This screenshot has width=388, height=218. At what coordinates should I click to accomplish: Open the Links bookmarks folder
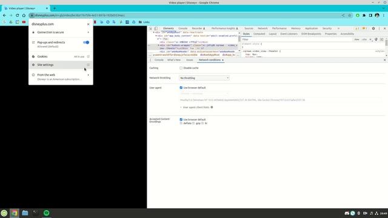click(144, 22)
